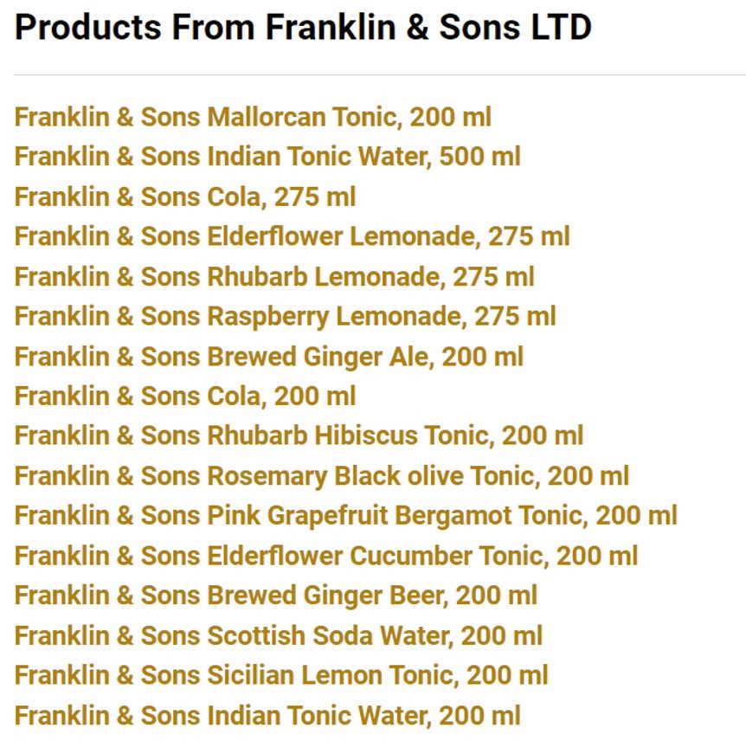The width and height of the screenshot is (746, 754).
Task: Open Rosemary Black olive Tonic link
Action: (322, 475)
